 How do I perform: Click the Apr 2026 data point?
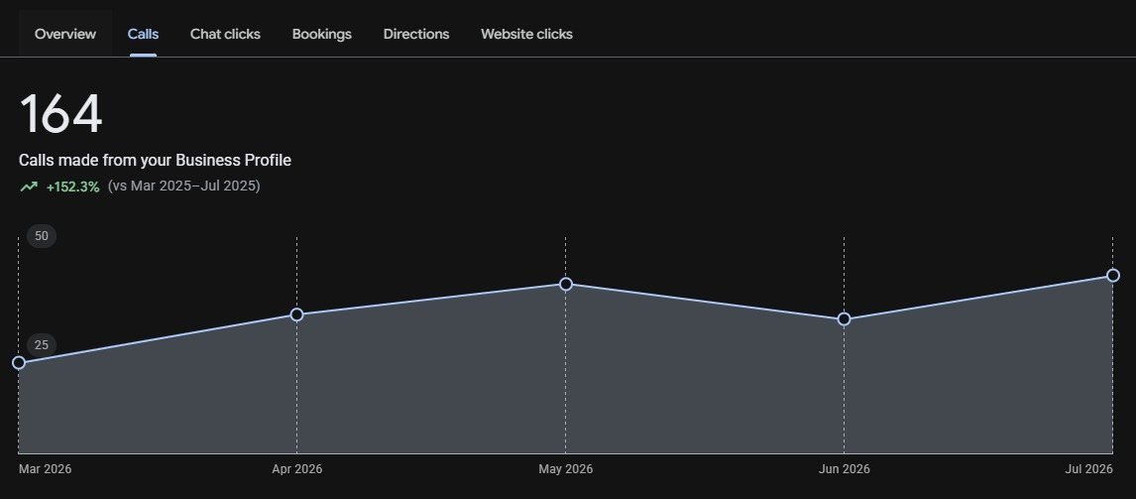(296, 314)
